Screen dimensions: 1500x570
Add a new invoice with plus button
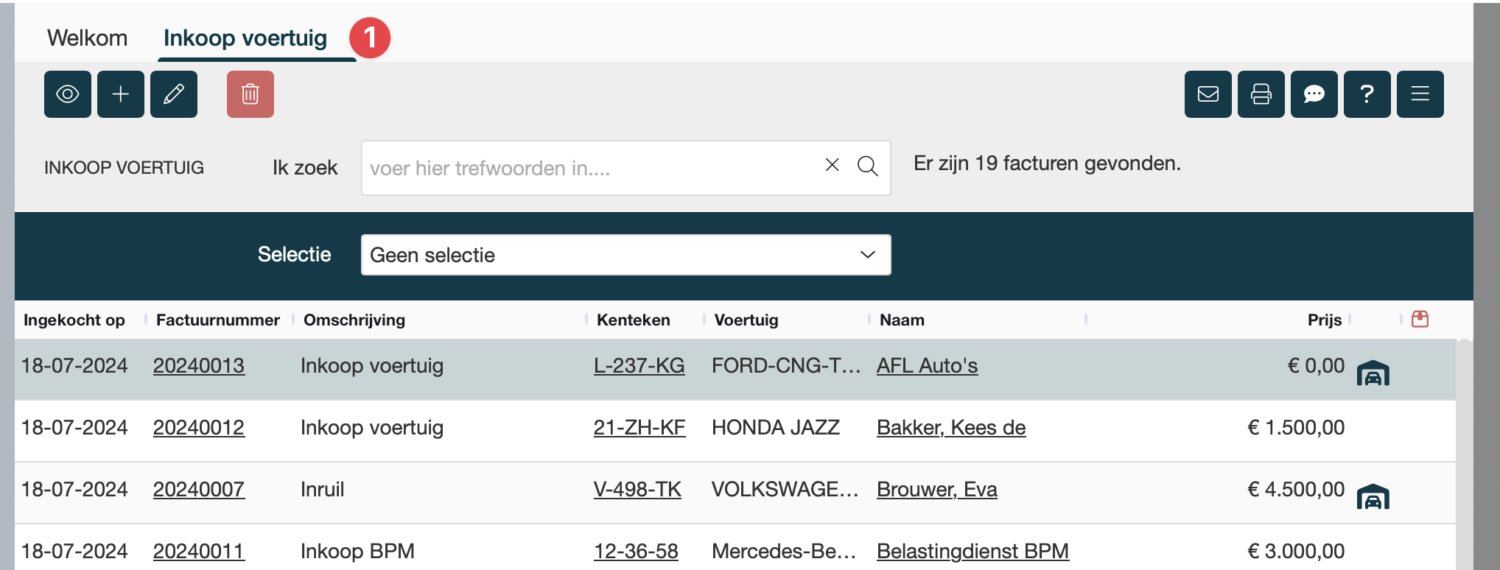pos(121,94)
